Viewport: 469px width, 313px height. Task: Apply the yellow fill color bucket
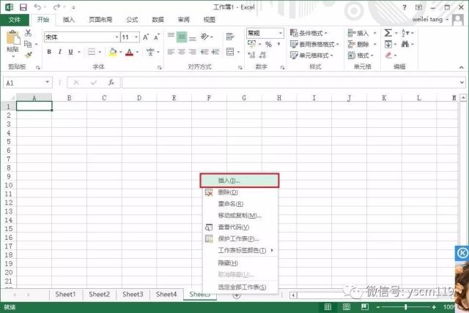(x=113, y=52)
